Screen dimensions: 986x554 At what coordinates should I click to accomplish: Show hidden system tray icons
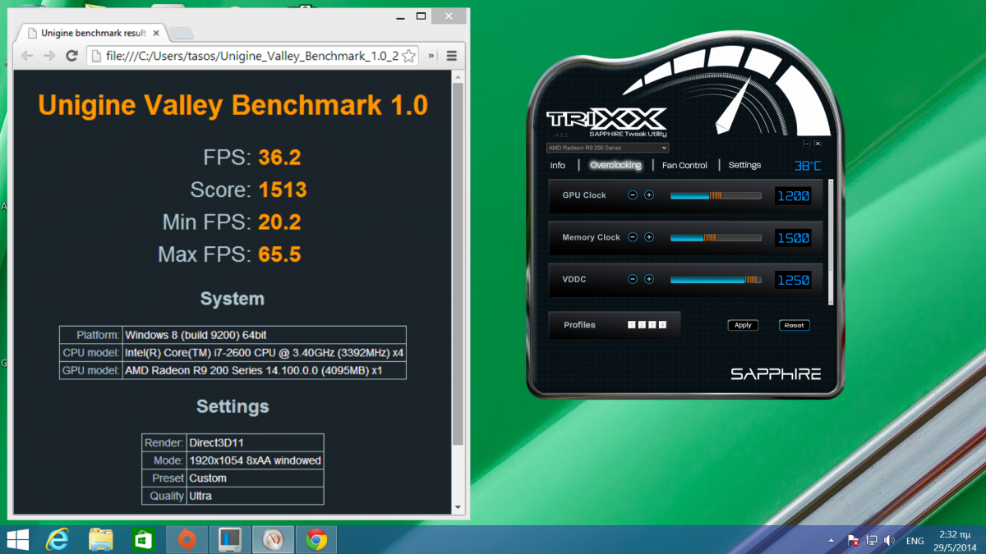pyautogui.click(x=832, y=541)
